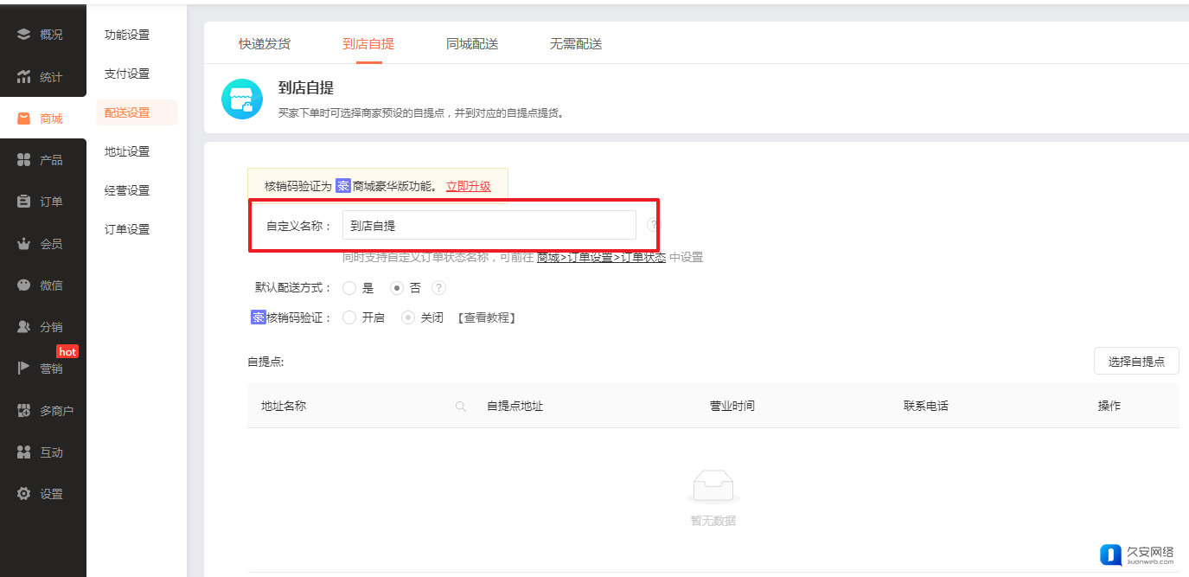Click the 立即升级 upgrade link

point(468,186)
